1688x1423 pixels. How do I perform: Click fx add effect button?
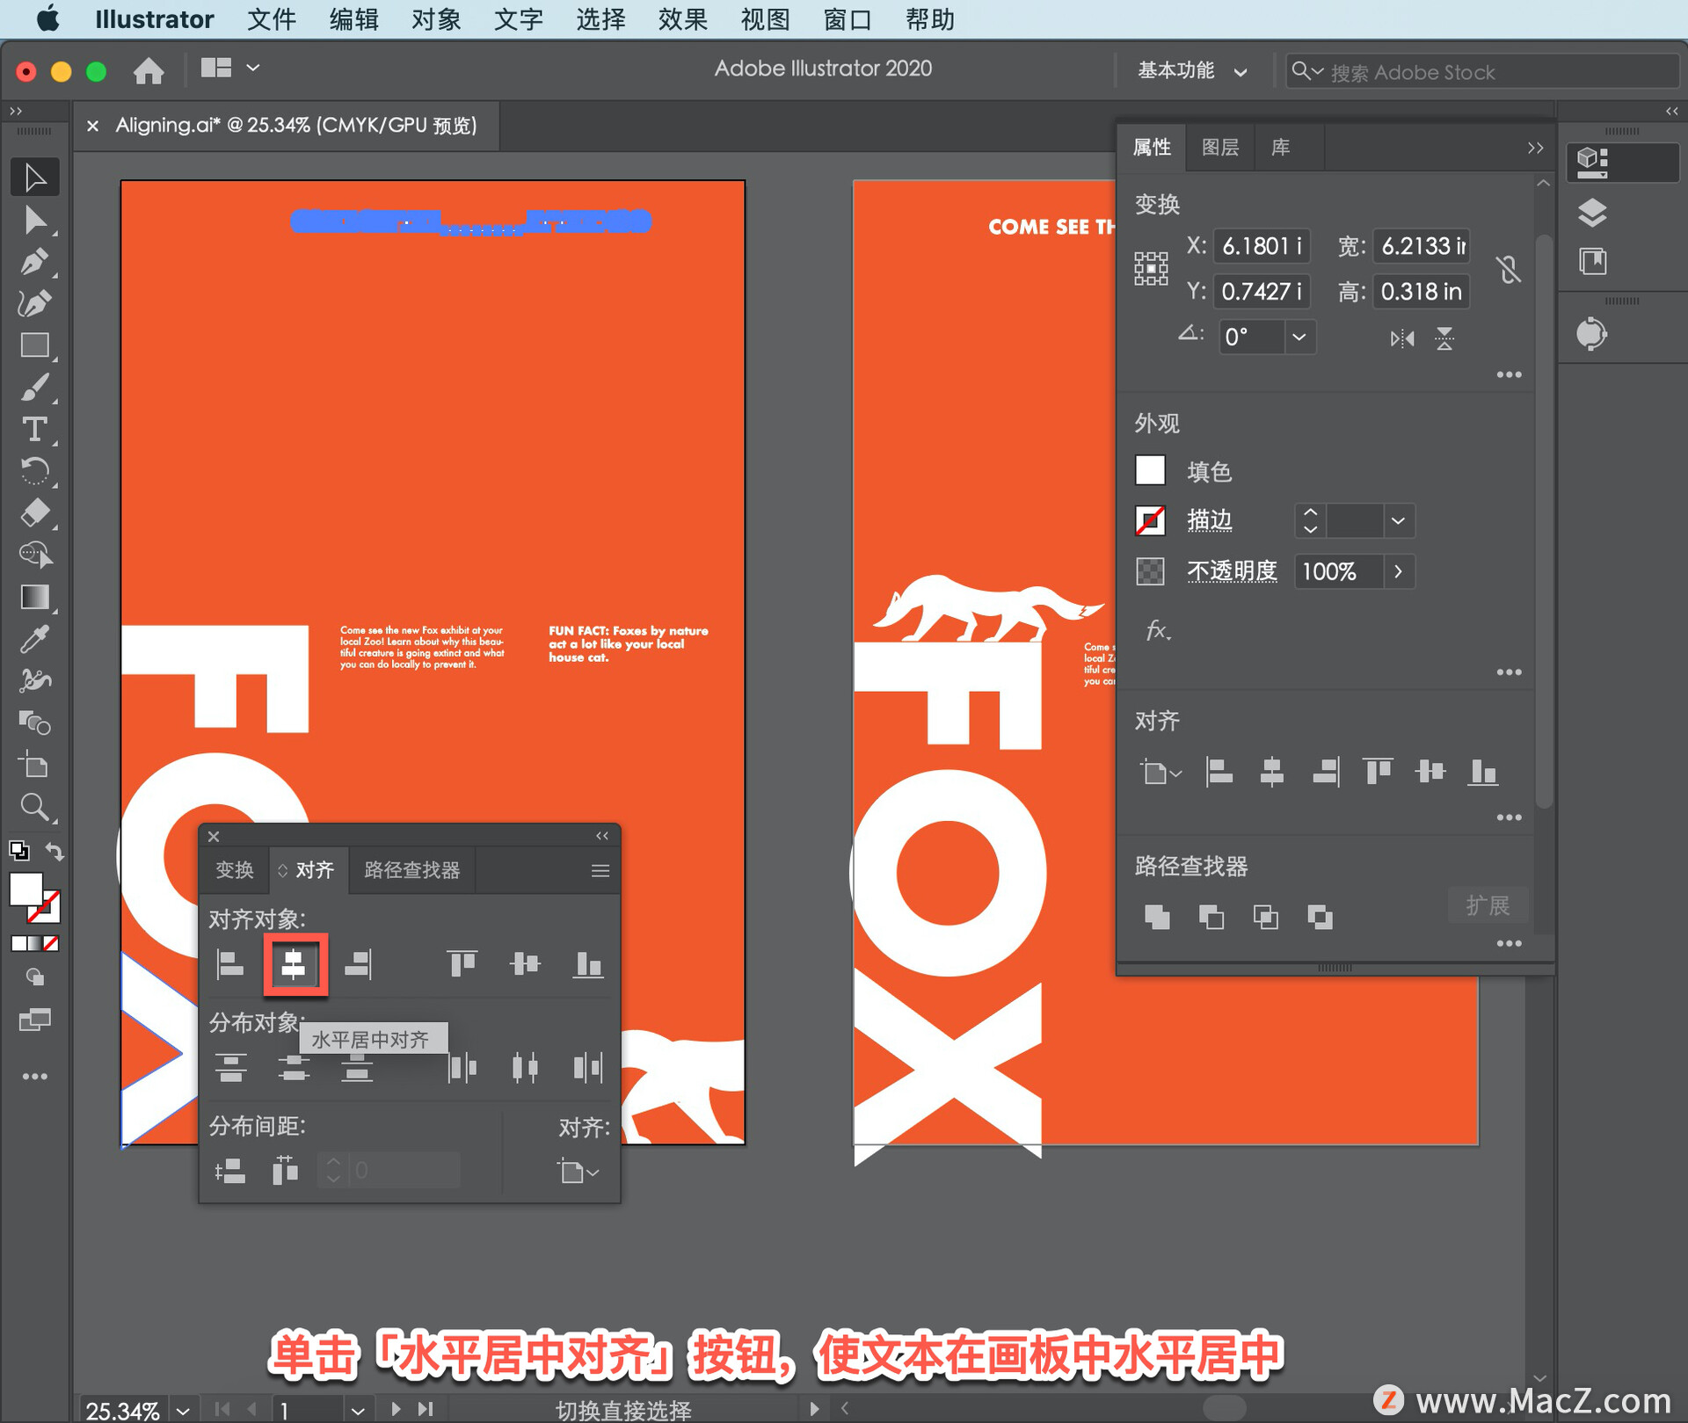coord(1158,629)
